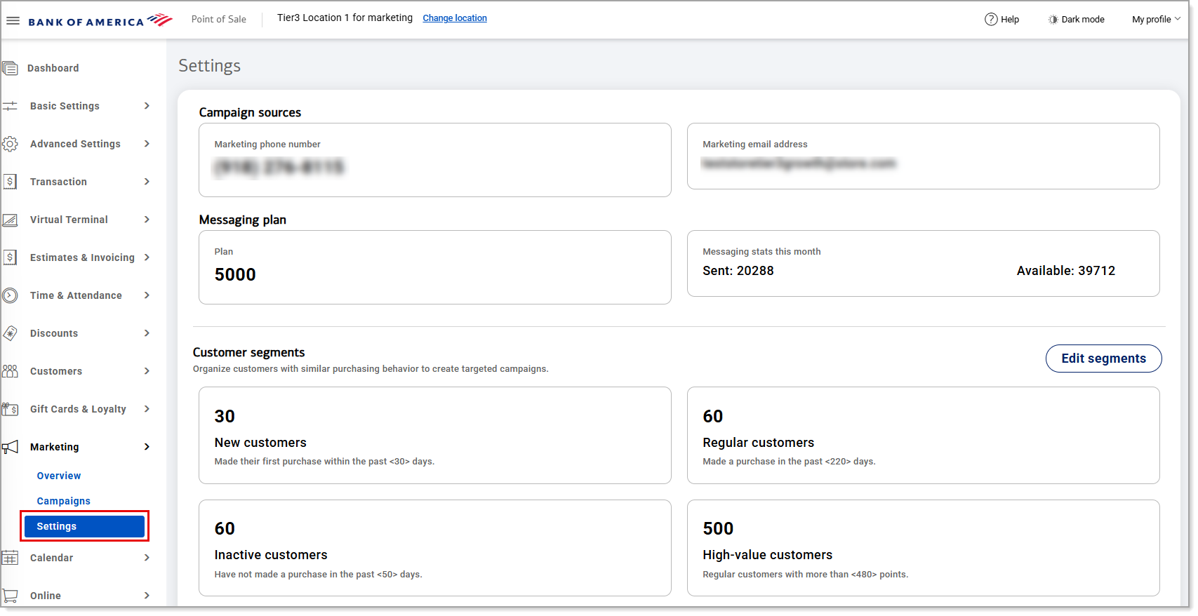Click the Dark mode sun icon
Image resolution: width=1198 pixels, height=616 pixels.
pos(1053,20)
